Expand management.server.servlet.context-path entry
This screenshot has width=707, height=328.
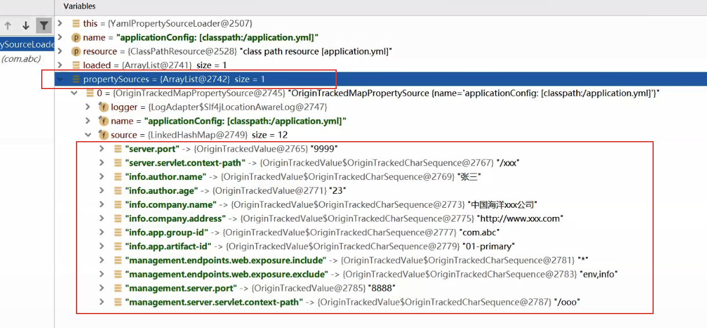101,301
